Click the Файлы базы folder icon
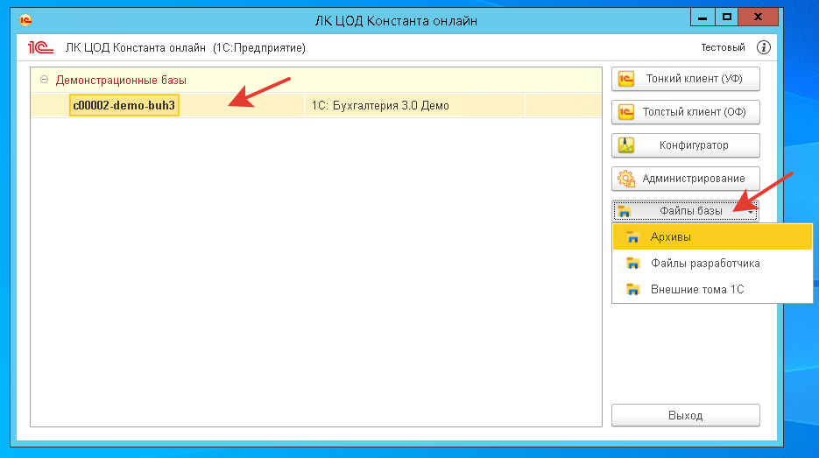This screenshot has width=819, height=458. pyautogui.click(x=624, y=211)
